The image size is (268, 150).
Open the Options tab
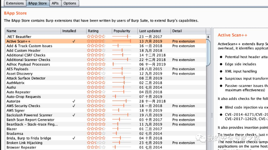(x=70, y=3)
